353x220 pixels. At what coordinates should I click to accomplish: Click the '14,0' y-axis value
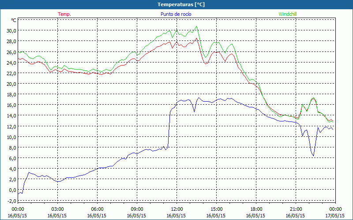11,116
